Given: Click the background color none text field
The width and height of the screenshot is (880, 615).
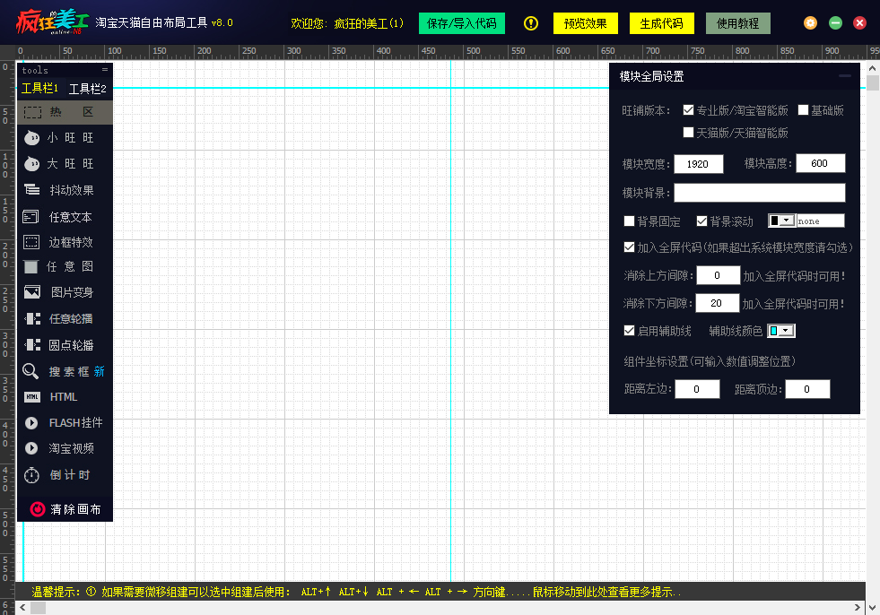Looking at the screenshot, I should 820,221.
